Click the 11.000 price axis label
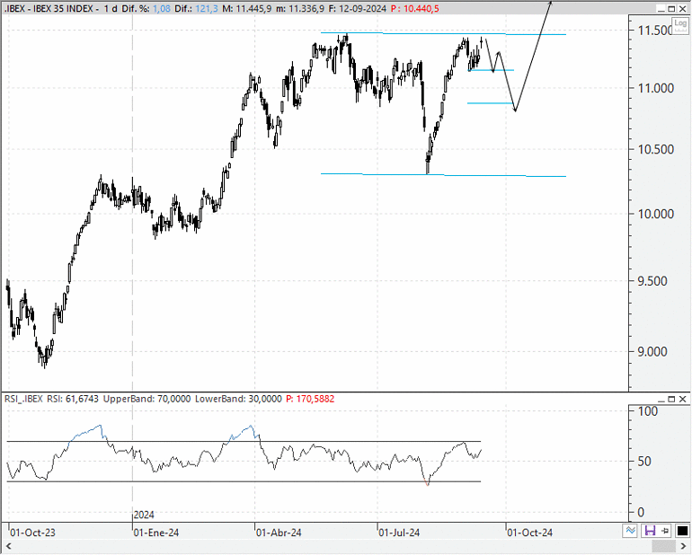 (x=656, y=88)
